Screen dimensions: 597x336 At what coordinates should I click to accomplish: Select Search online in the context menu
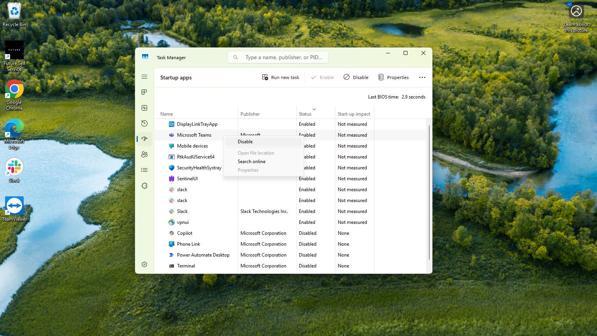(x=251, y=161)
